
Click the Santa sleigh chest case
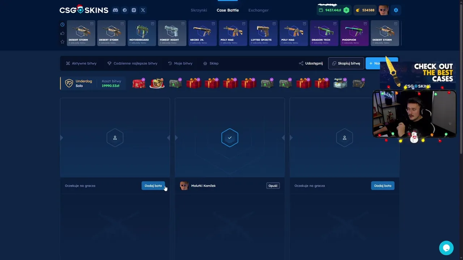(x=157, y=83)
